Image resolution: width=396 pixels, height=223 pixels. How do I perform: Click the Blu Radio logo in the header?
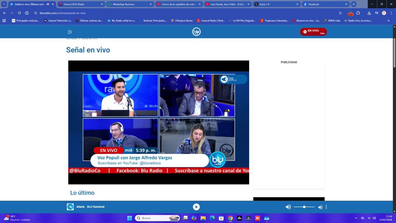tap(196, 31)
